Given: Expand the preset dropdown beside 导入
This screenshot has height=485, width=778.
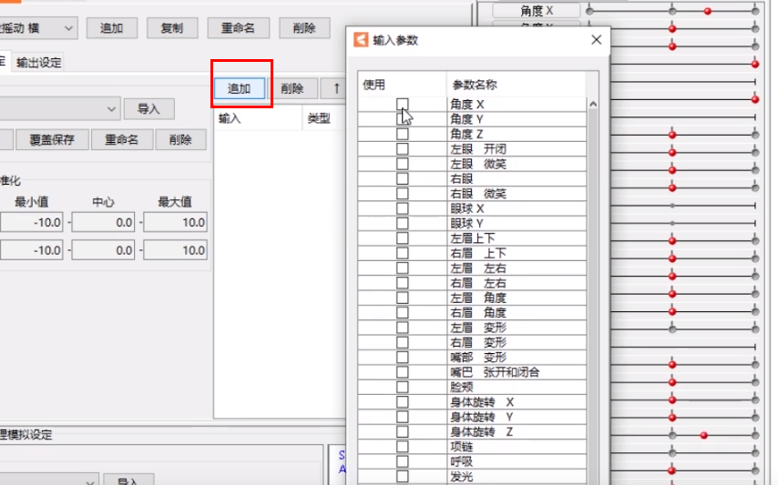Looking at the screenshot, I should tap(60, 108).
